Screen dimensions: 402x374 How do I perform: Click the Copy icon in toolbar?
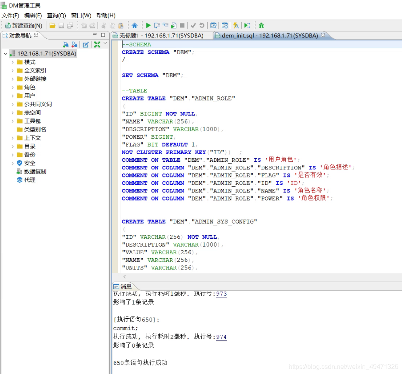click(x=112, y=25)
